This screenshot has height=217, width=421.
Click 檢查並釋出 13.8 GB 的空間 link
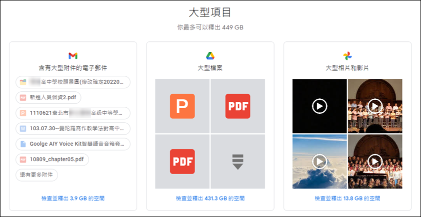pos(347,199)
